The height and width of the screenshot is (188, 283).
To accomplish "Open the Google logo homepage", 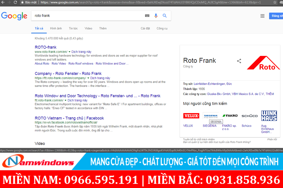I will point(14,16).
